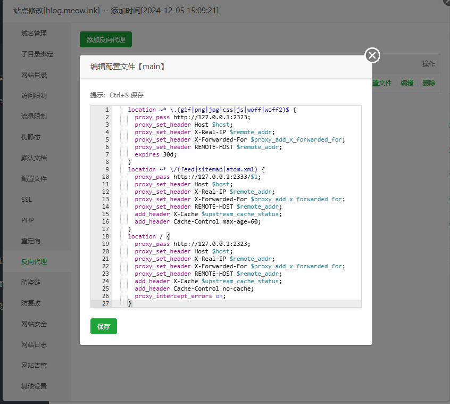
Task: Click the line 18 number in gutter
Action: pos(105,236)
